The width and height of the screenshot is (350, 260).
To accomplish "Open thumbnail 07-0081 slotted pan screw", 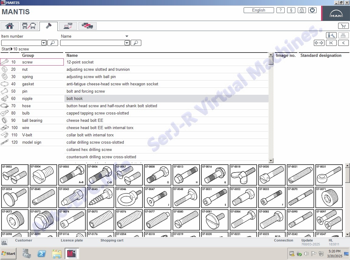I will click(x=215, y=220).
